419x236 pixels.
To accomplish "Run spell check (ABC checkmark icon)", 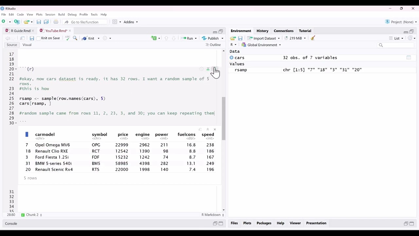I will 67,38.
